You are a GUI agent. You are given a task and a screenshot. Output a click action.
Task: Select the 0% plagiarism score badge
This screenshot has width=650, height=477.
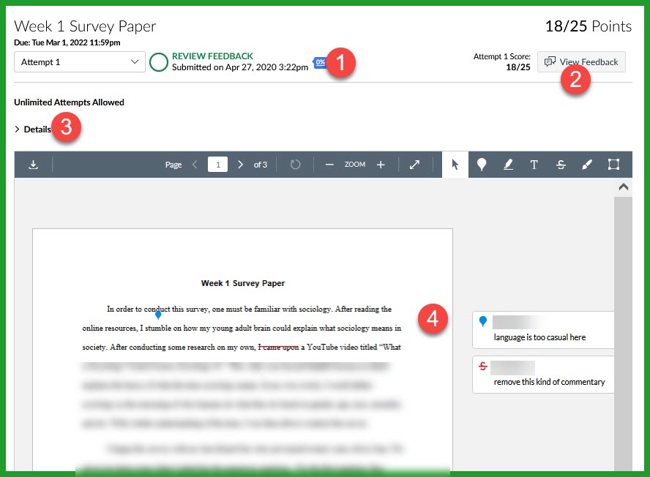coord(319,62)
